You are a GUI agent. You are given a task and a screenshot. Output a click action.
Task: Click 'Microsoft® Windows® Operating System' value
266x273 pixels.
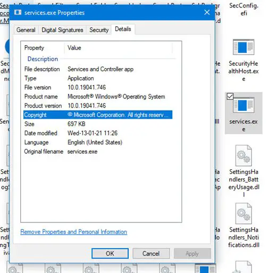[117, 96]
